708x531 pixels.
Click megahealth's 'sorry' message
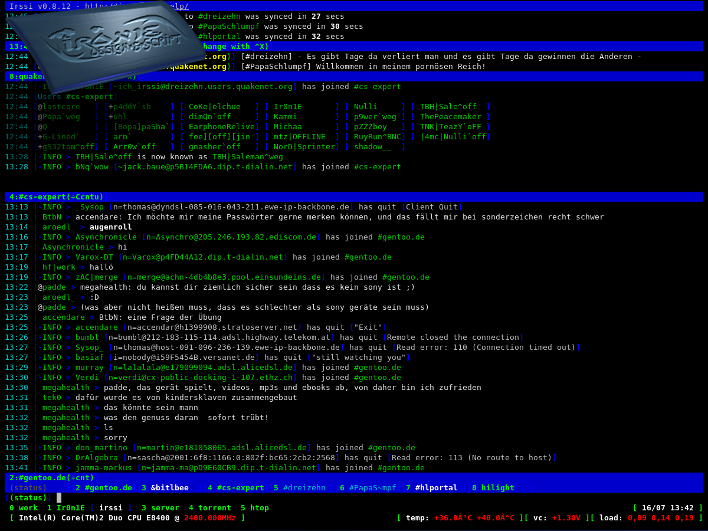[x=116, y=438]
